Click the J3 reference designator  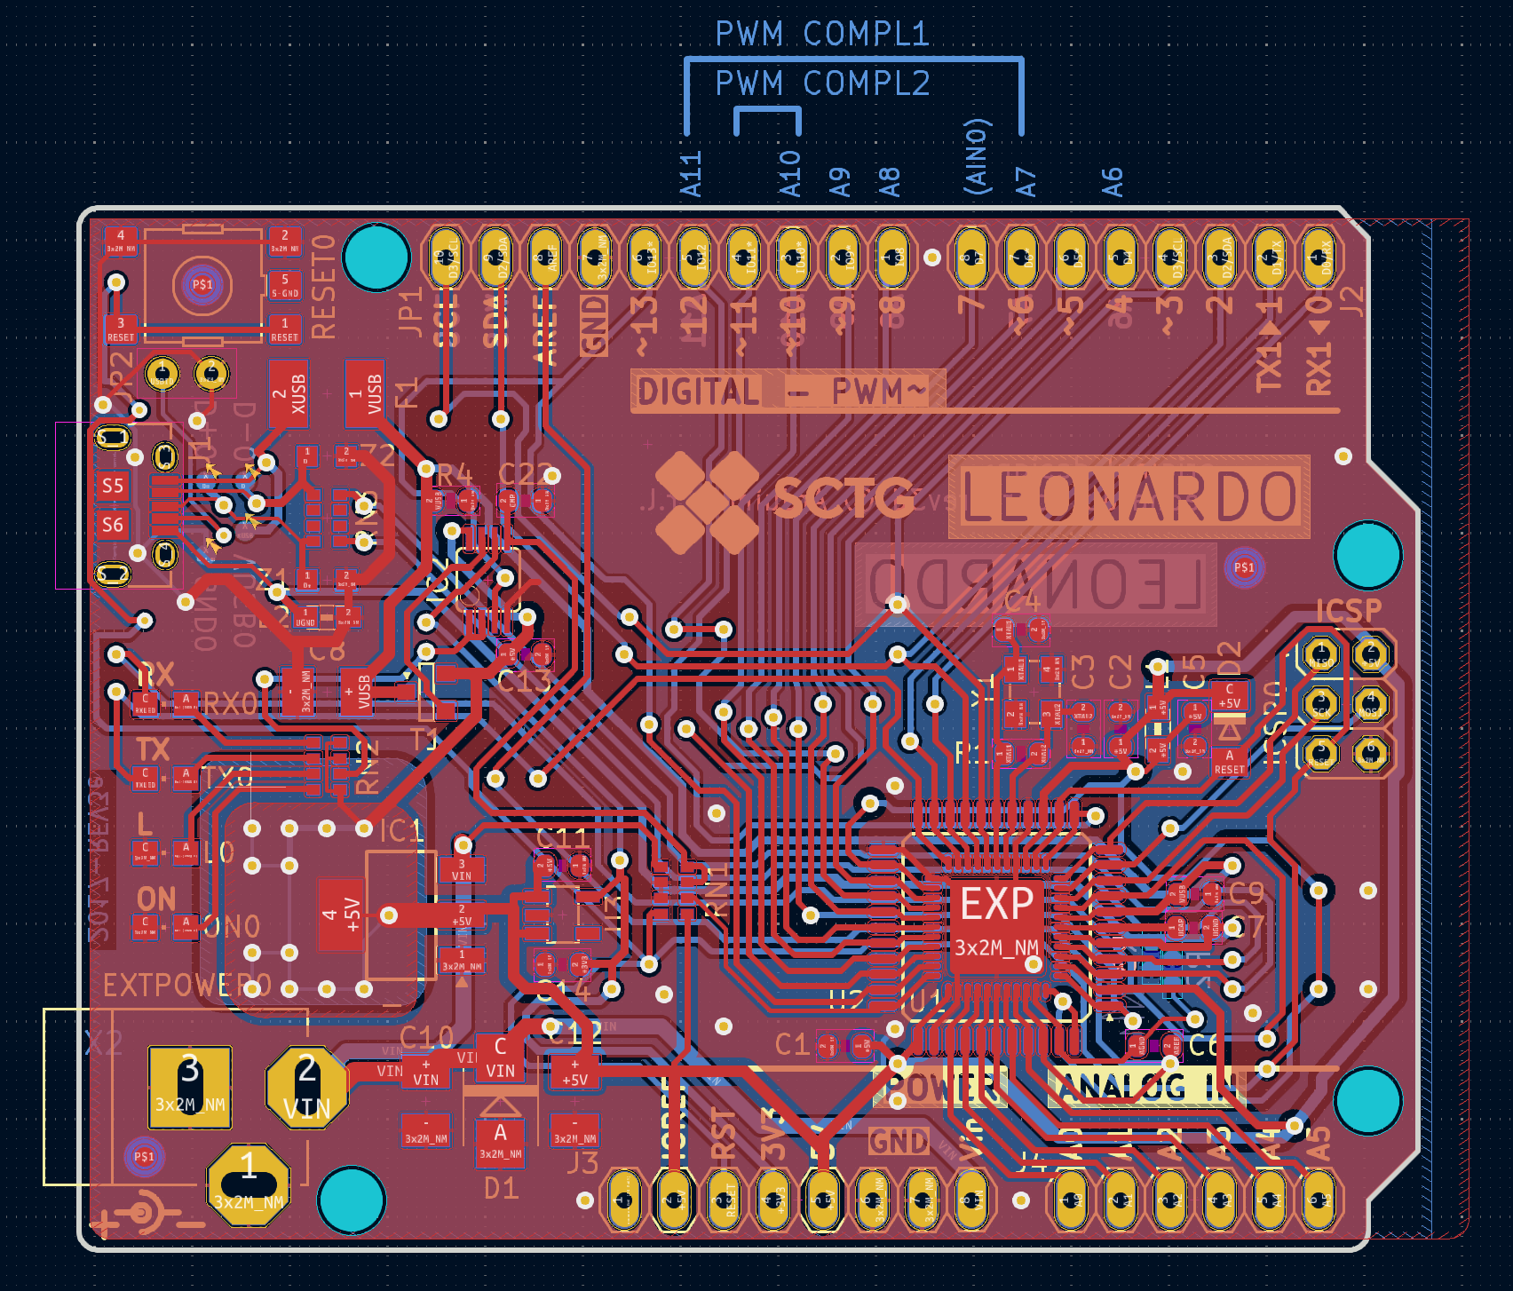coord(582,1162)
